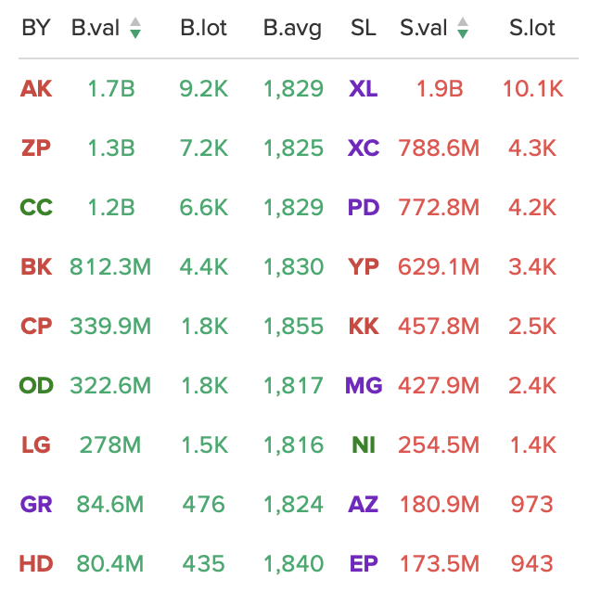
Task: Open seller broker PD
Action: 364,208
